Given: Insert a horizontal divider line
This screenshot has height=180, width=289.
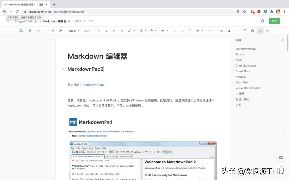Looking at the screenshot, I should pyautogui.click(x=237, y=31).
